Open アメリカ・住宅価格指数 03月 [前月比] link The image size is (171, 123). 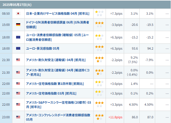(51, 93)
